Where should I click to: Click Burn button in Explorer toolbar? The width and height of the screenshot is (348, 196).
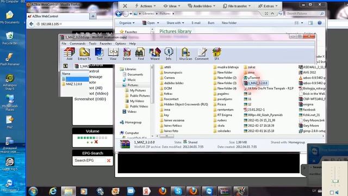(x=211, y=23)
